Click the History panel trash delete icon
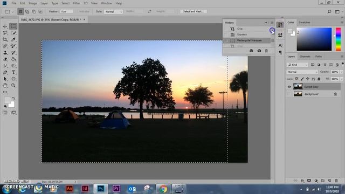Screen dimensions: 345x194 point(266,51)
